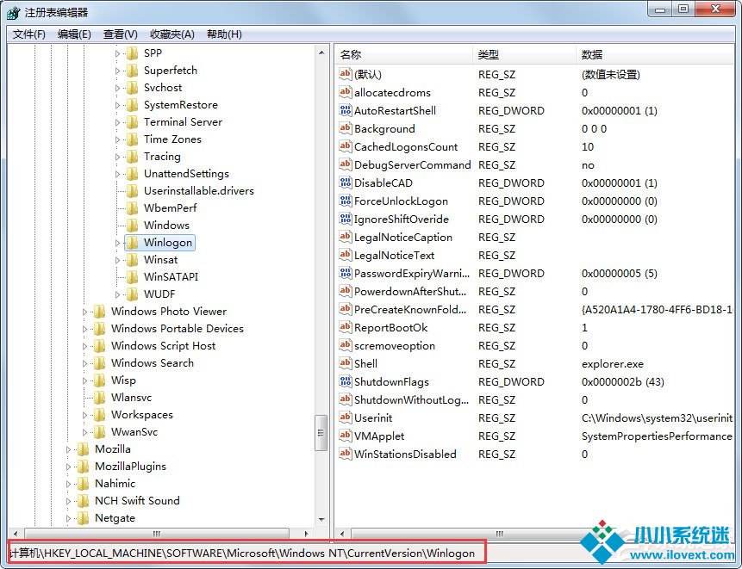Sort values by 类型 column header
The image size is (742, 569).
(x=524, y=54)
